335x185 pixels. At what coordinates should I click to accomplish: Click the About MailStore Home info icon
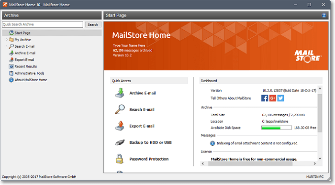11,80
